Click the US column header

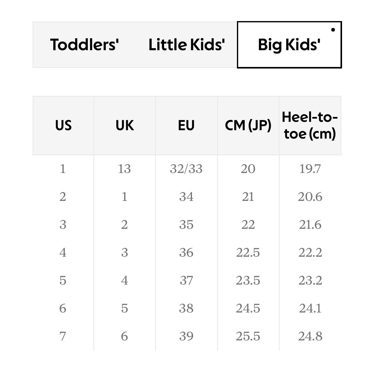(x=63, y=126)
